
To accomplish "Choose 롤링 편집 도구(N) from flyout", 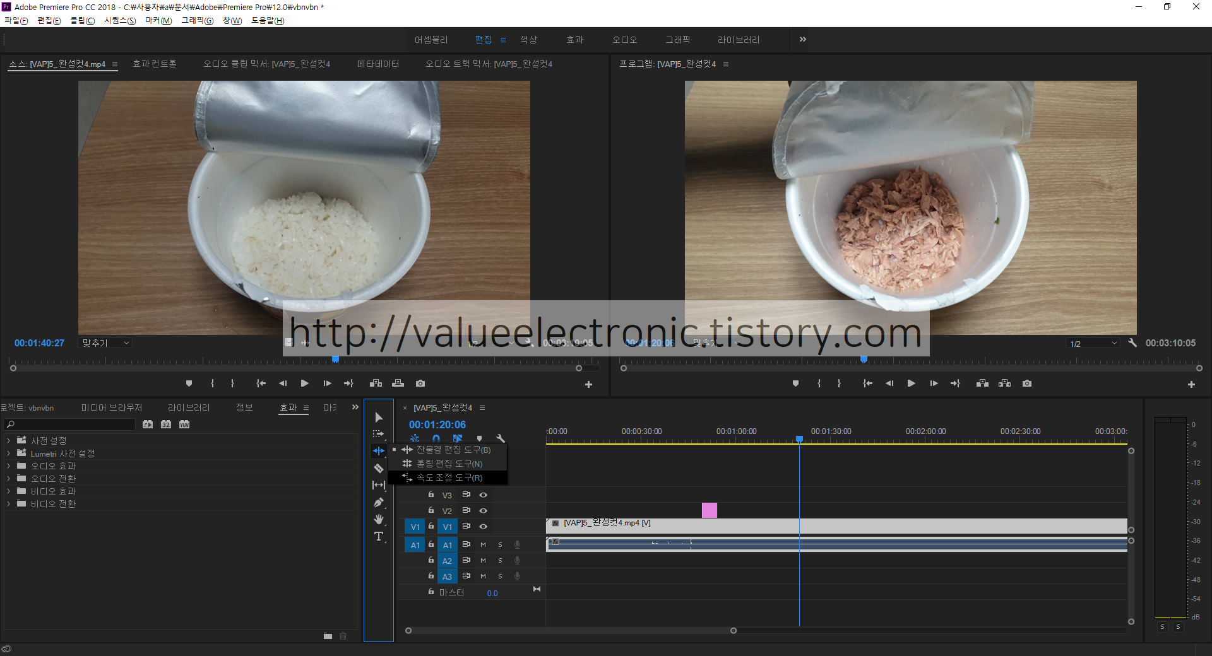I will 448,464.
